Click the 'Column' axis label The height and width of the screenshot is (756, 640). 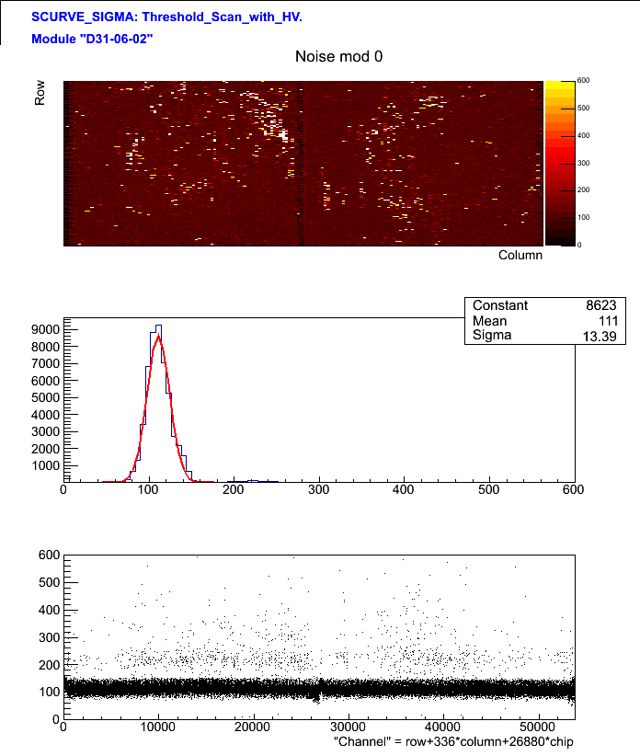520,255
